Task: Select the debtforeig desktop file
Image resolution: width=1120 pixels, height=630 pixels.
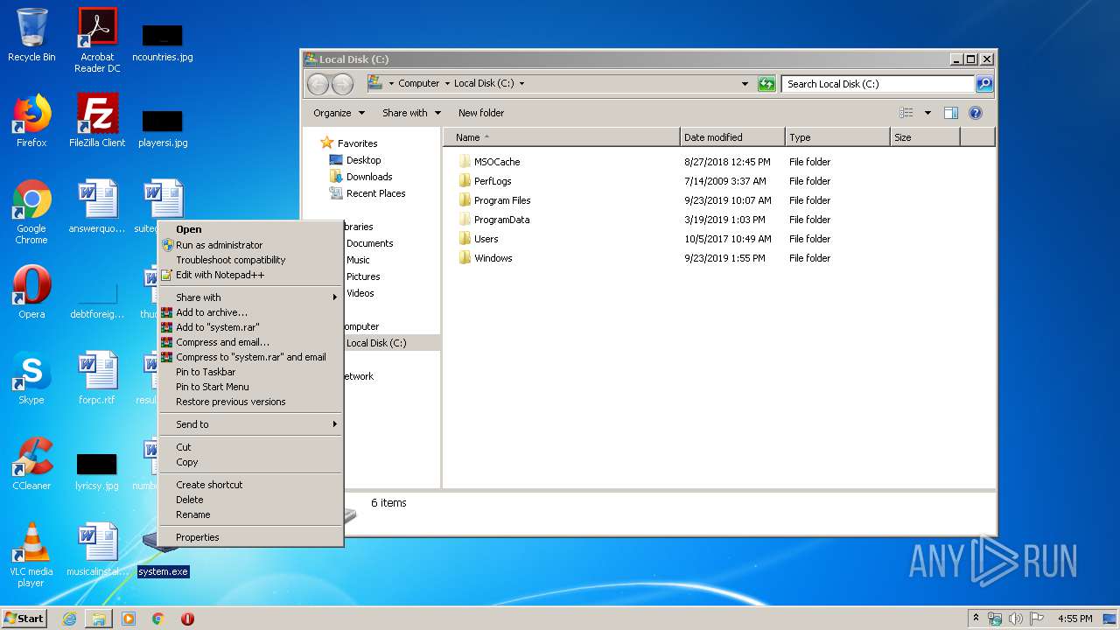Action: coord(97,299)
